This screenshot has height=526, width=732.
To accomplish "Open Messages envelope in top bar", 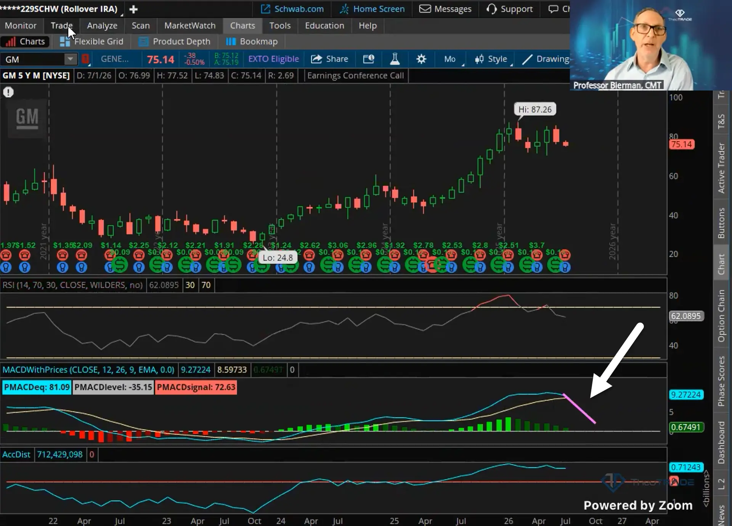I will [445, 9].
